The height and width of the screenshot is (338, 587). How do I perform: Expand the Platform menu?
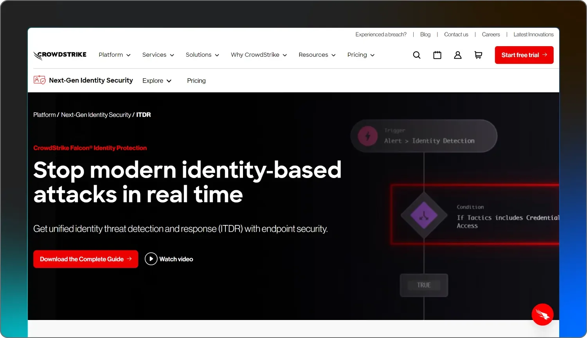[x=115, y=55]
